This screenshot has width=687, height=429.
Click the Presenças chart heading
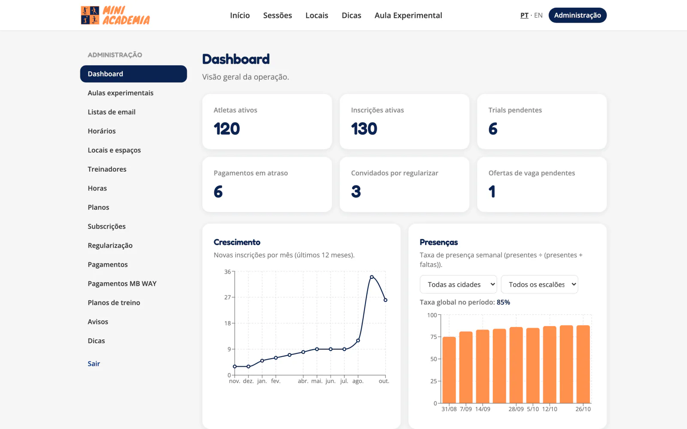[439, 242]
